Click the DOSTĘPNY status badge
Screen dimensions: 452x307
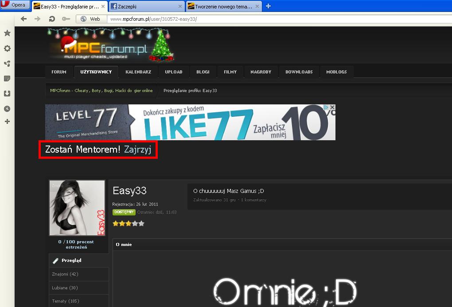(124, 212)
